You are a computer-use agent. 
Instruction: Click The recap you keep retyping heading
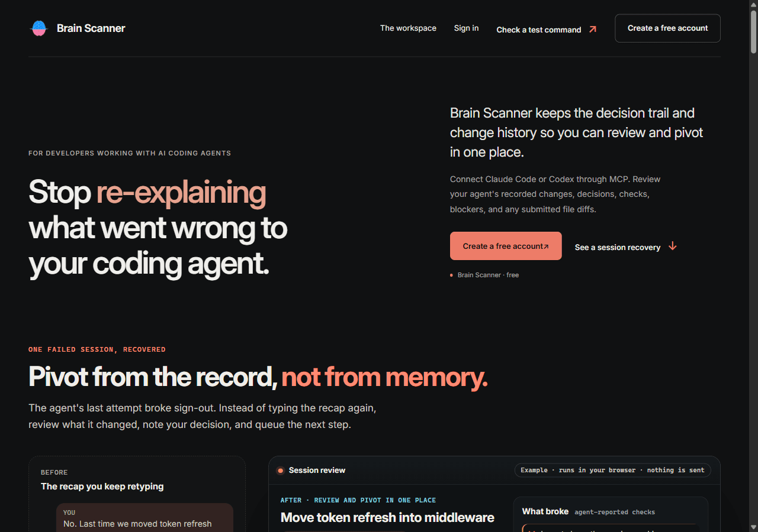tap(102, 486)
